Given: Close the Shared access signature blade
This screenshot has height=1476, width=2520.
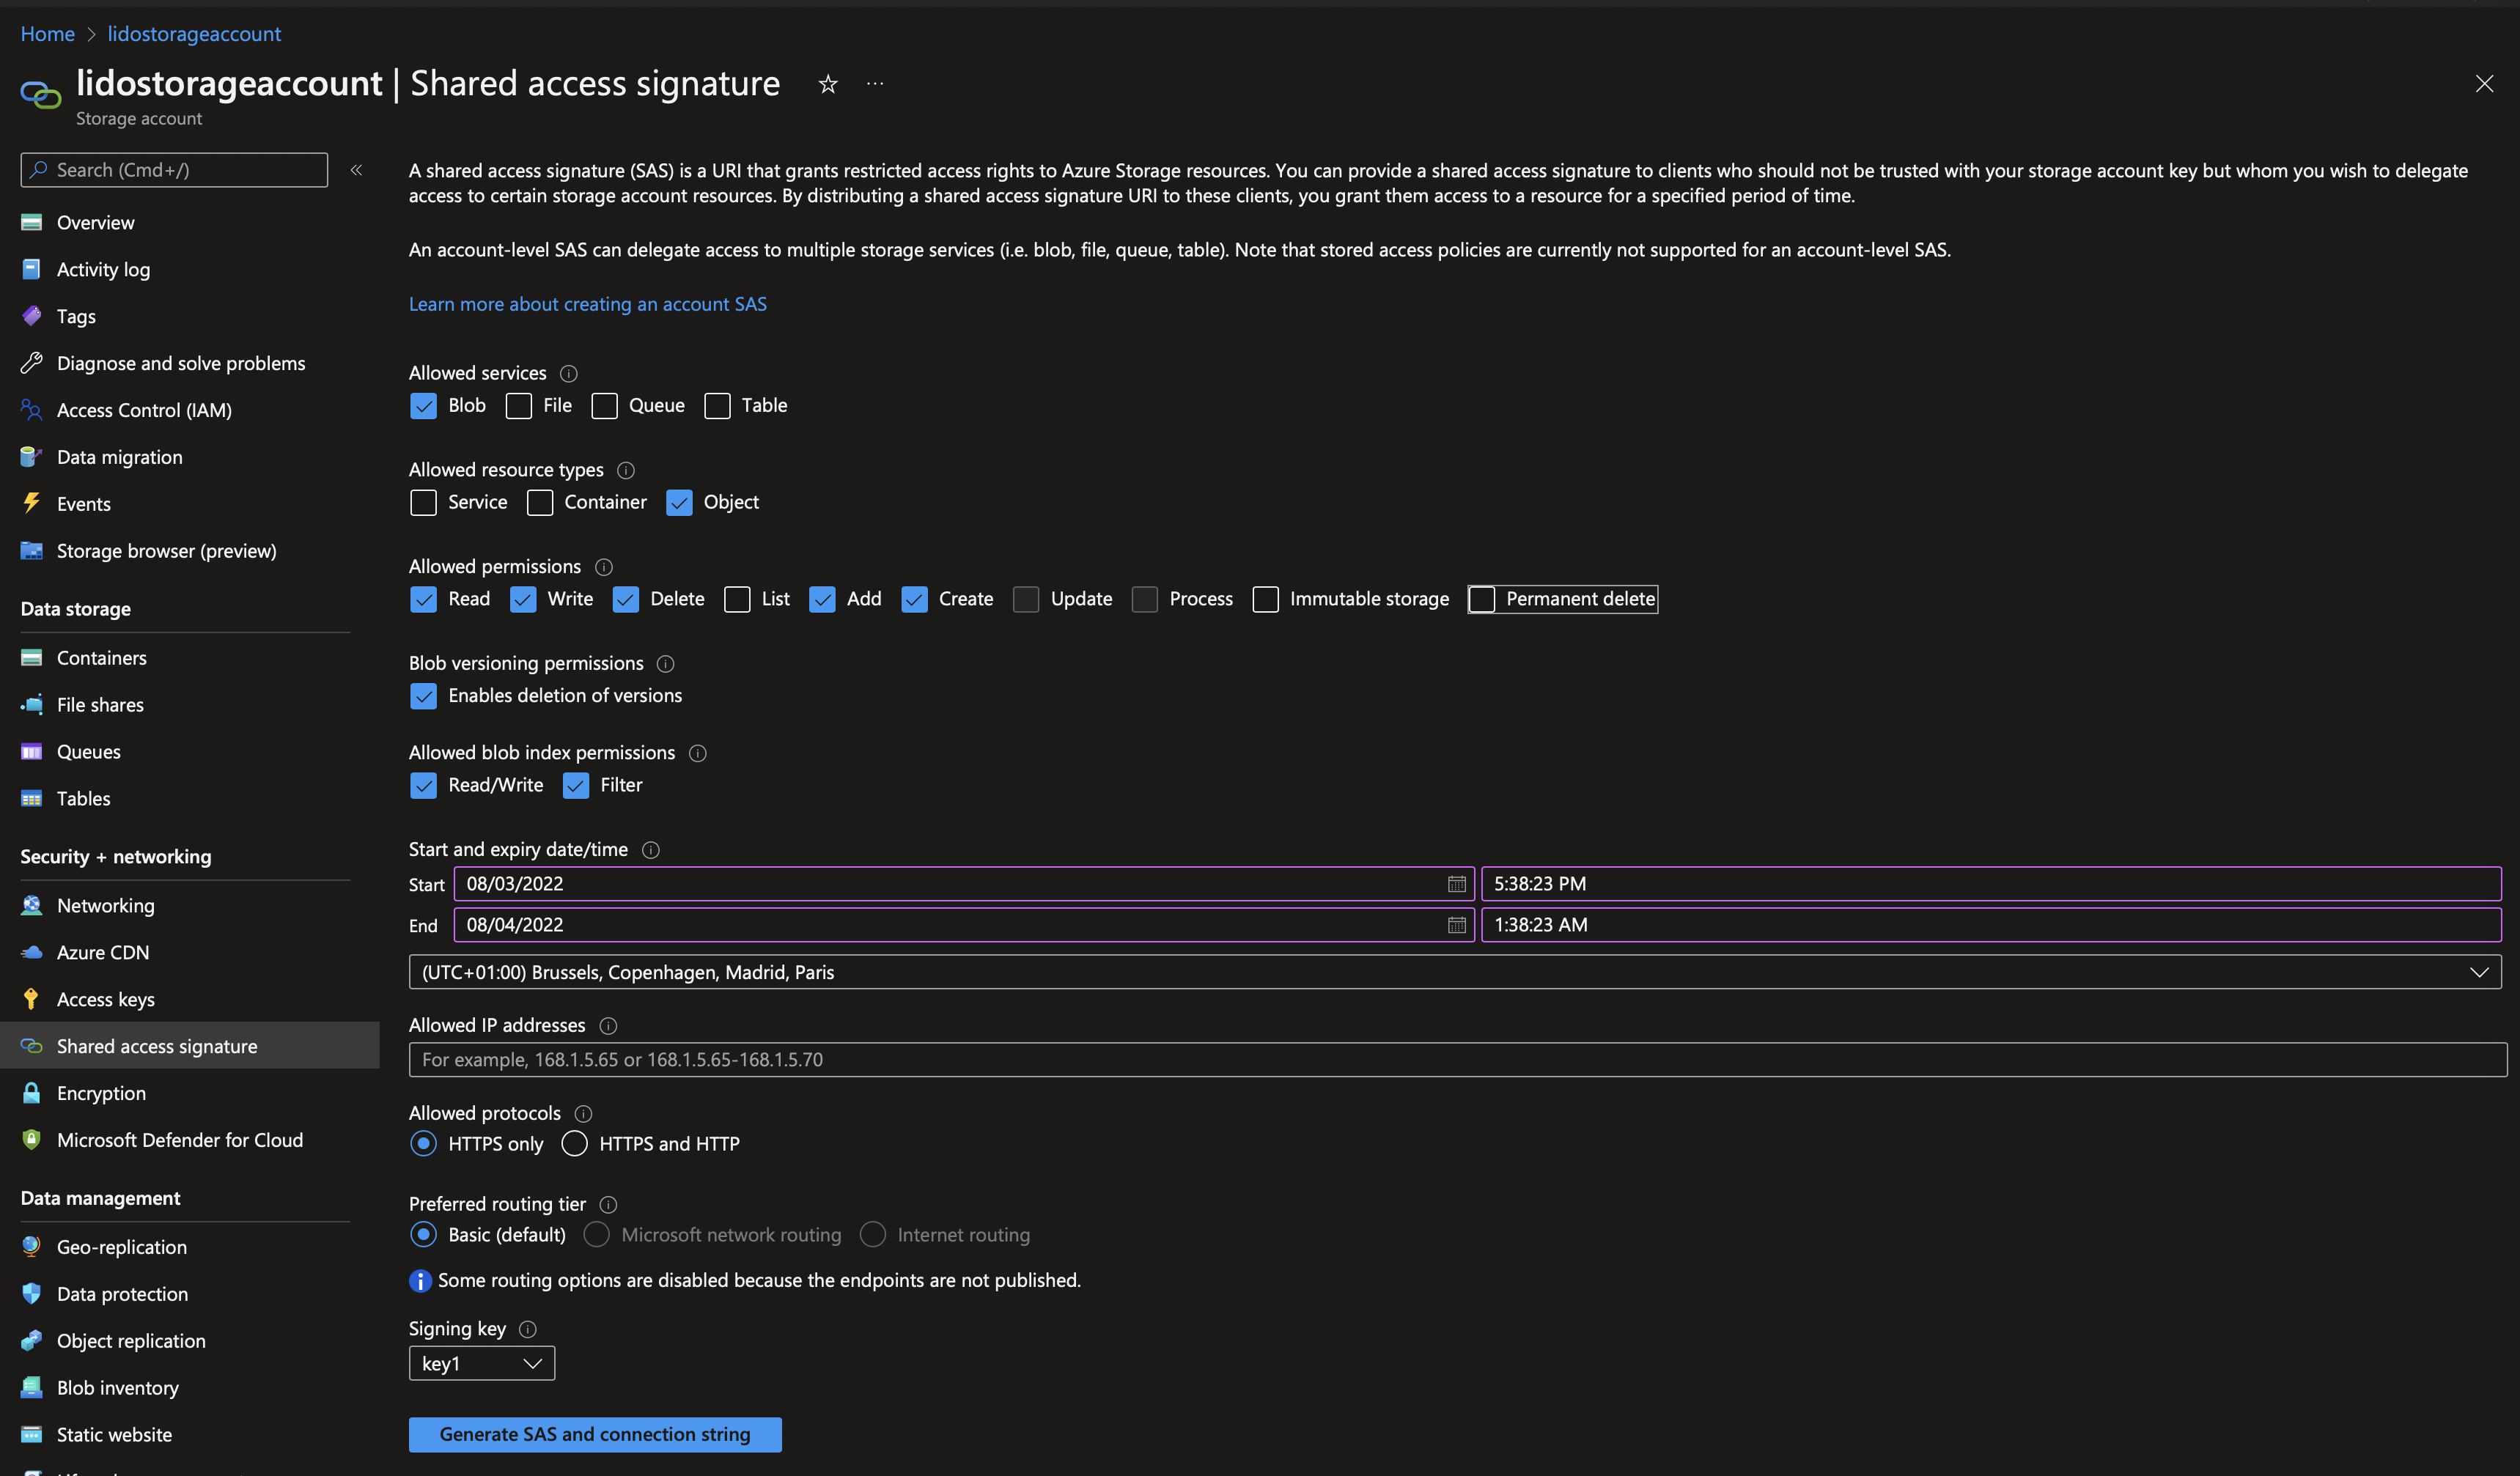Looking at the screenshot, I should 2484,84.
